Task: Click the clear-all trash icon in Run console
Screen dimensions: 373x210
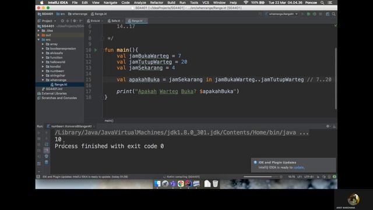Action: 47,162
